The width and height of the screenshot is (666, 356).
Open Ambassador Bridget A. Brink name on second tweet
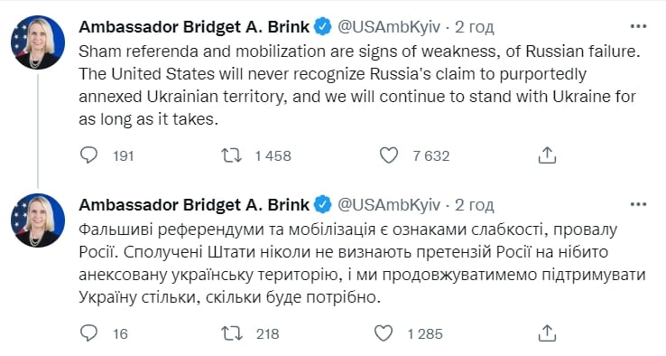(x=194, y=205)
